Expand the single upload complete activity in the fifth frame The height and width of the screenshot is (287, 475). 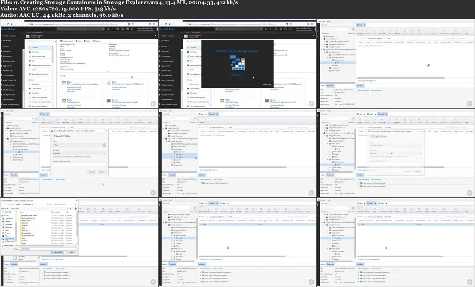point(200,183)
